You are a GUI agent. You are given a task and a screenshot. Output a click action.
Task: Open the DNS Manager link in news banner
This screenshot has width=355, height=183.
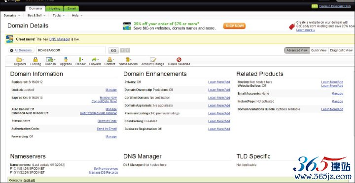tap(60, 39)
